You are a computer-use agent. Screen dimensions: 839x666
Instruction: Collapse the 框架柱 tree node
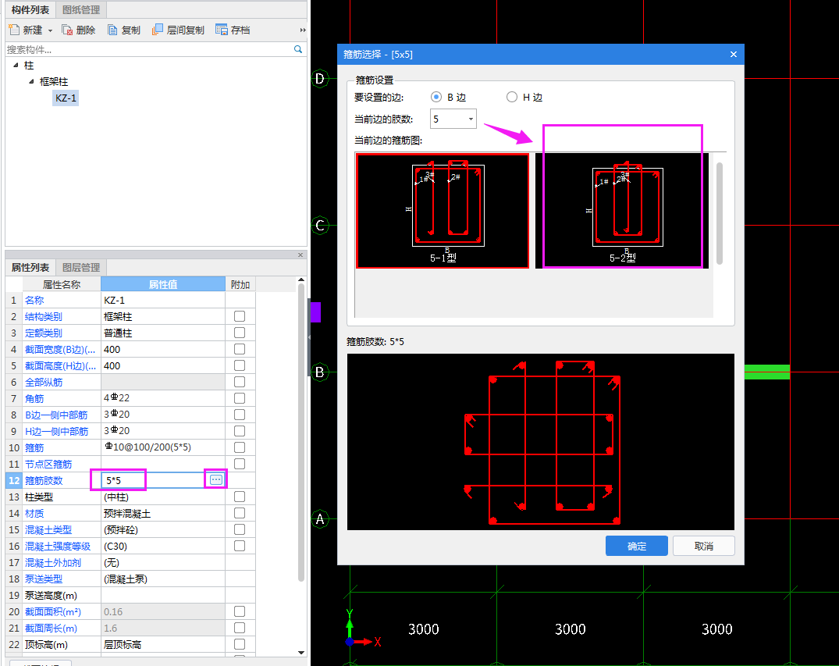(x=31, y=81)
